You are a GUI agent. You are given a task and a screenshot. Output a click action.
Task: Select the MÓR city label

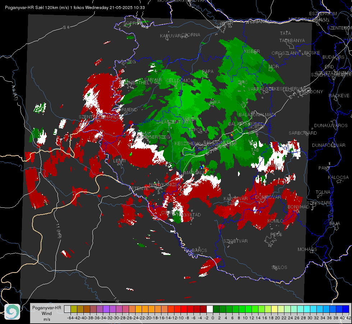click(x=274, y=67)
